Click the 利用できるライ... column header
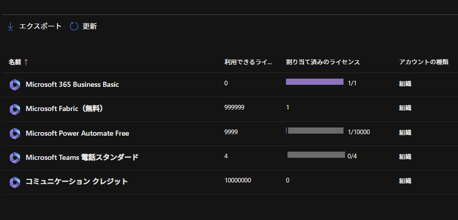This screenshot has height=220, width=458. pos(248,62)
